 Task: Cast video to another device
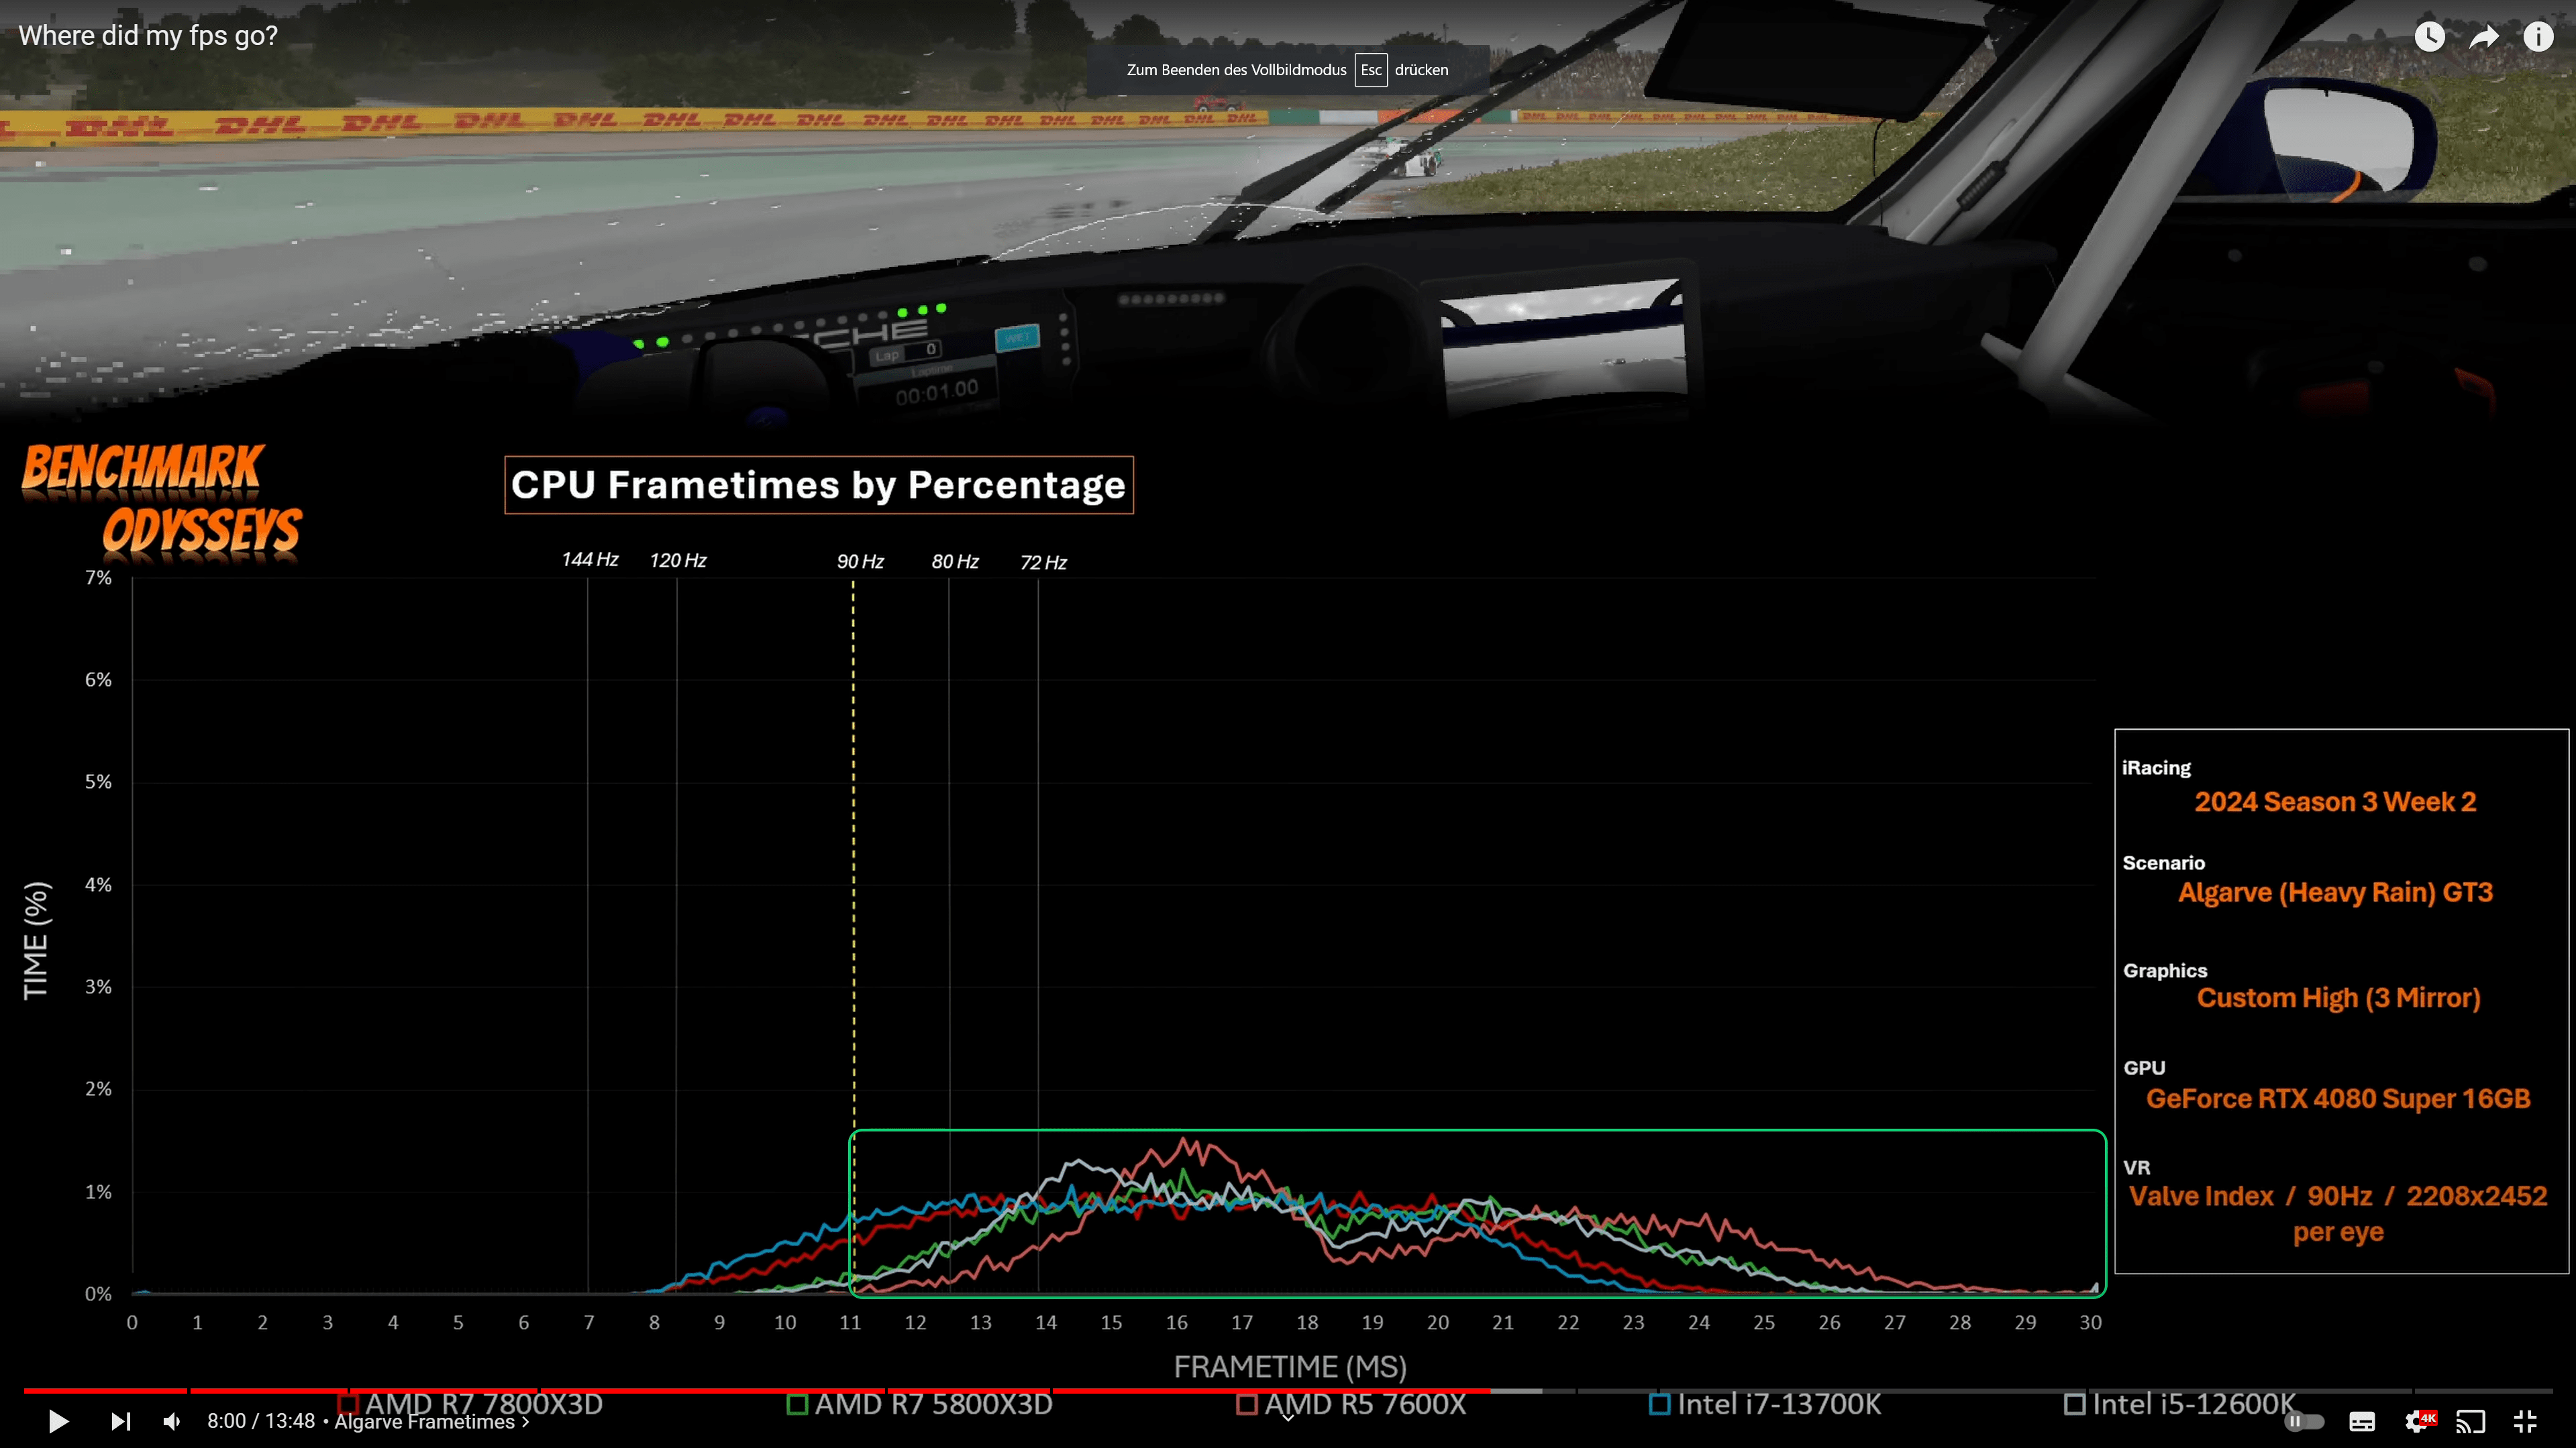coord(2470,1421)
